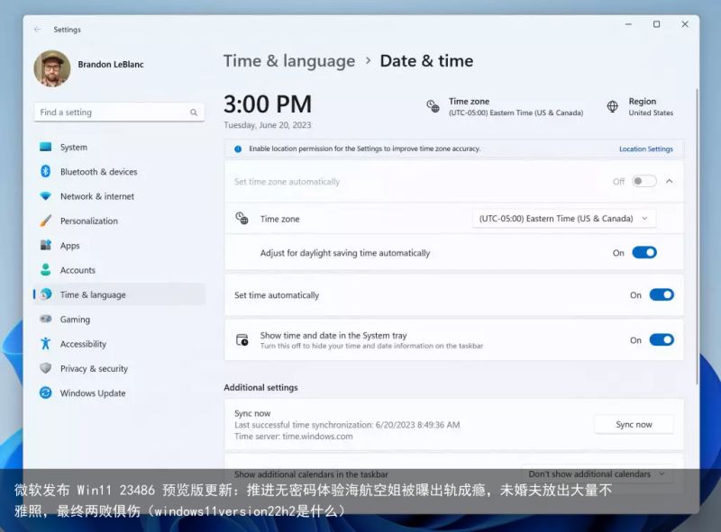Toggle Adjust for daylight saving time automatically
The height and width of the screenshot is (532, 721).
(644, 252)
